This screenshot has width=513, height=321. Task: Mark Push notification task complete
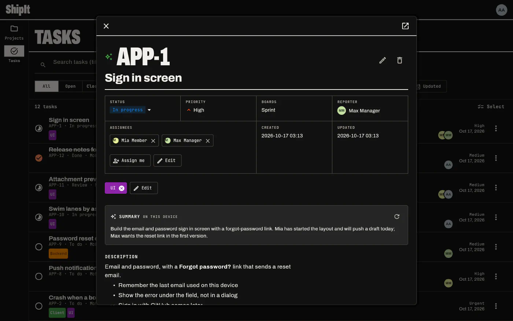pos(39,276)
